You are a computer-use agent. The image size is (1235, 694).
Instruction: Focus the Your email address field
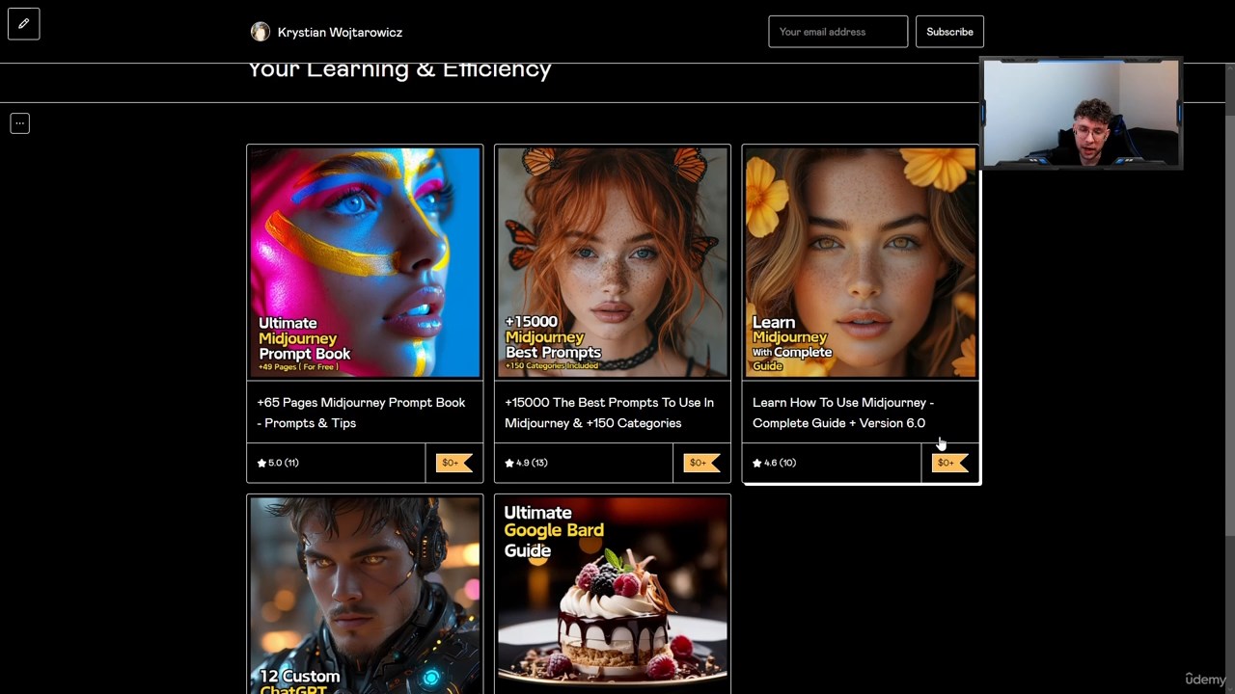(x=837, y=32)
